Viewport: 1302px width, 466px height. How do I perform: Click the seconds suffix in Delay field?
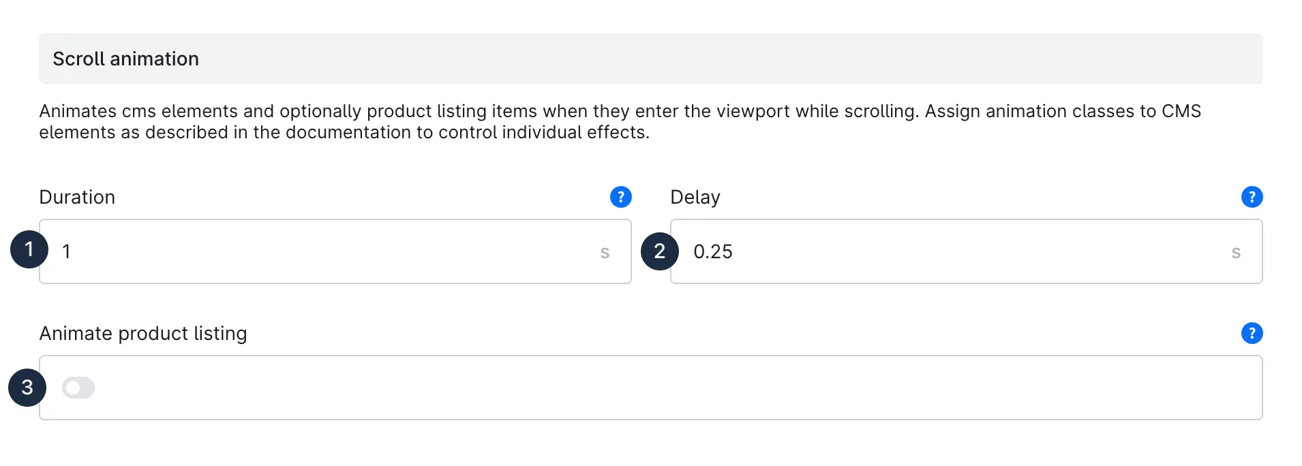tap(1236, 252)
